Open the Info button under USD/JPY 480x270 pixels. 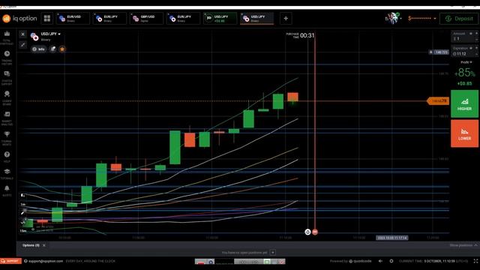[38, 49]
